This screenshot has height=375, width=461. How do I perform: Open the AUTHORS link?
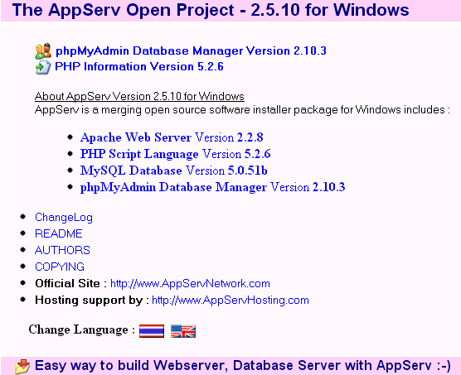62,250
